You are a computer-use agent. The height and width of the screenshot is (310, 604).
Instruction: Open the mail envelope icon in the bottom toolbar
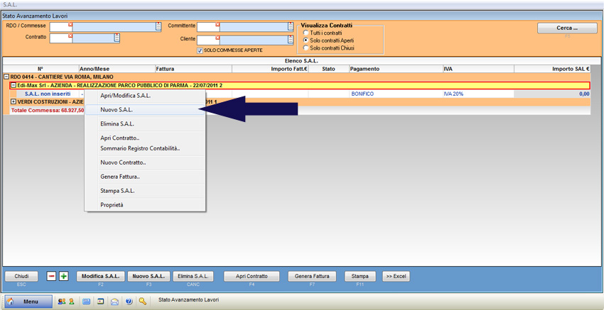[114, 301]
